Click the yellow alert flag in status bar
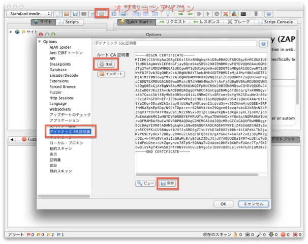The height and width of the screenshot is (244, 308). [x=49, y=235]
